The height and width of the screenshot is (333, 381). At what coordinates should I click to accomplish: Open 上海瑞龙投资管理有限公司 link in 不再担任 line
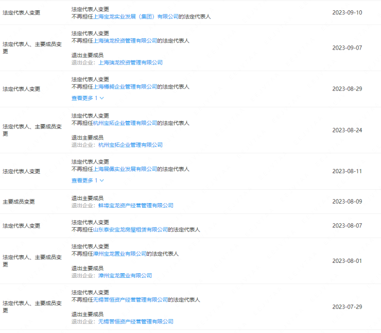[126, 41]
